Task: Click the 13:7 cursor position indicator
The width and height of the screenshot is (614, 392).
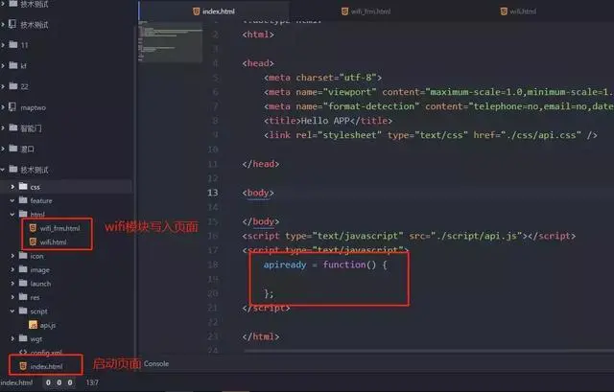Action: point(92,382)
